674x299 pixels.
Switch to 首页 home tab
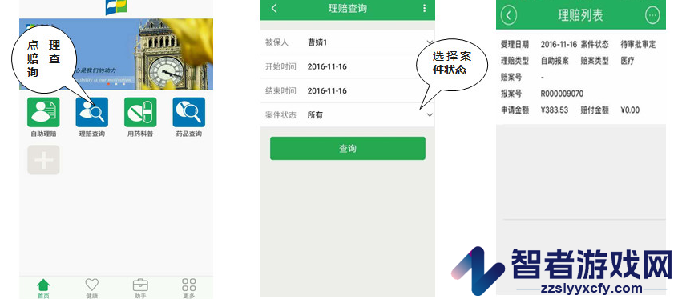pos(43,288)
